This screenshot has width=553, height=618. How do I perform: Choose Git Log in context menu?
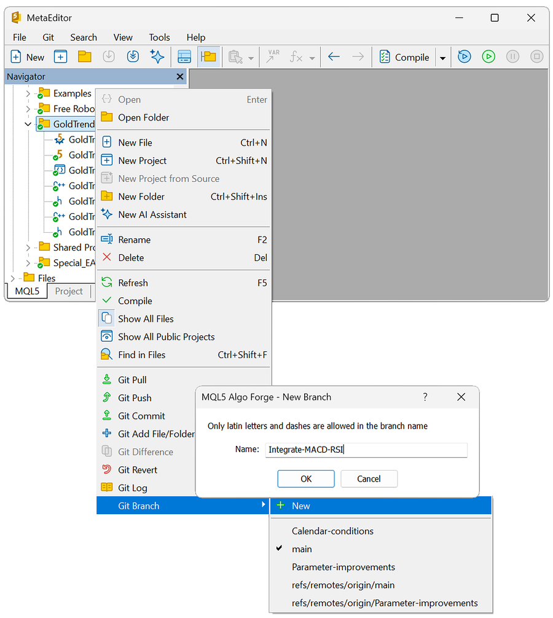tap(147, 488)
